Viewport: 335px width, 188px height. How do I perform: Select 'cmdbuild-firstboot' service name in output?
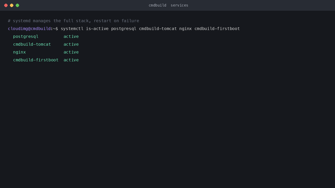click(x=36, y=60)
